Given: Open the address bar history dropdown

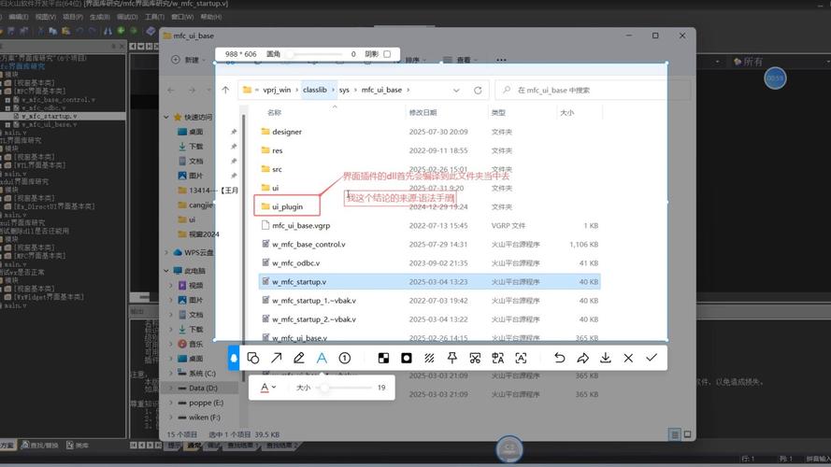Looking at the screenshot, I should (x=456, y=91).
